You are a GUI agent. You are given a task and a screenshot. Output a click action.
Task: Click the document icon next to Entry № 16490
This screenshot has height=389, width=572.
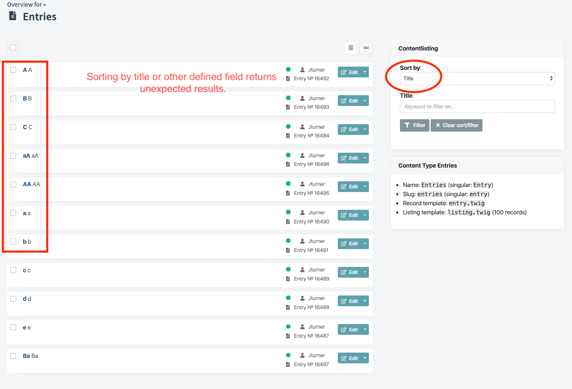[288, 221]
